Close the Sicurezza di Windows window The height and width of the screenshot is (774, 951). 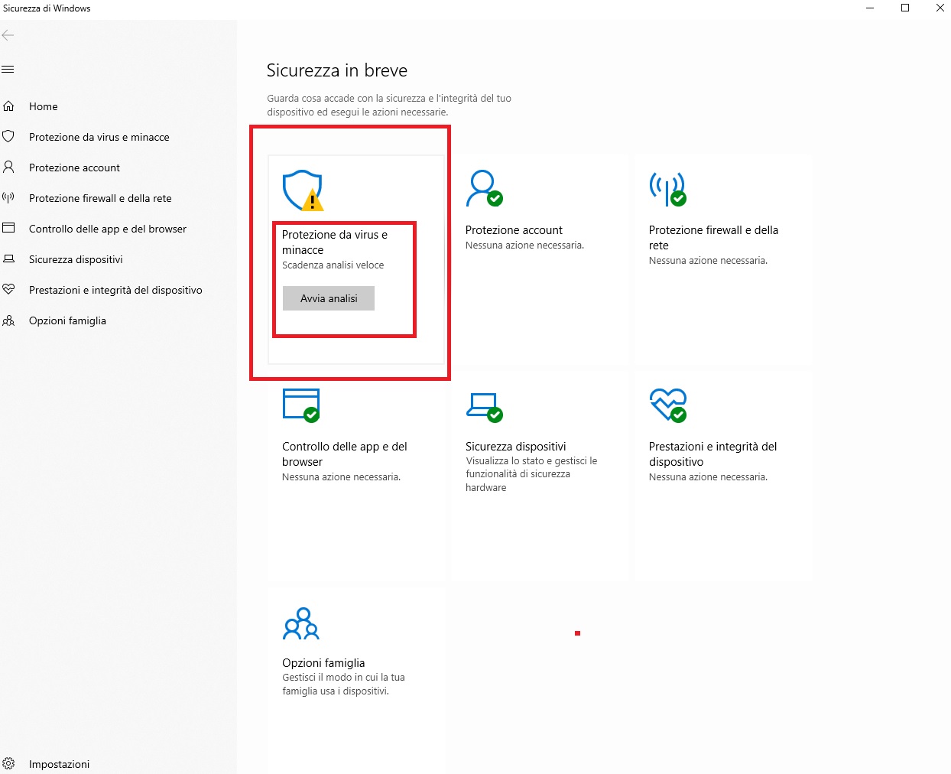pos(940,8)
